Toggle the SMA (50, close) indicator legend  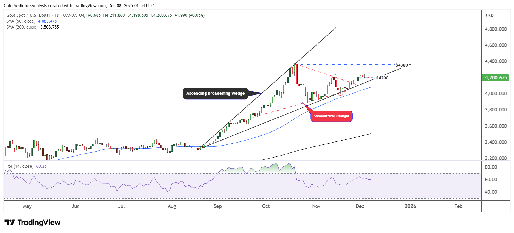click(21, 21)
